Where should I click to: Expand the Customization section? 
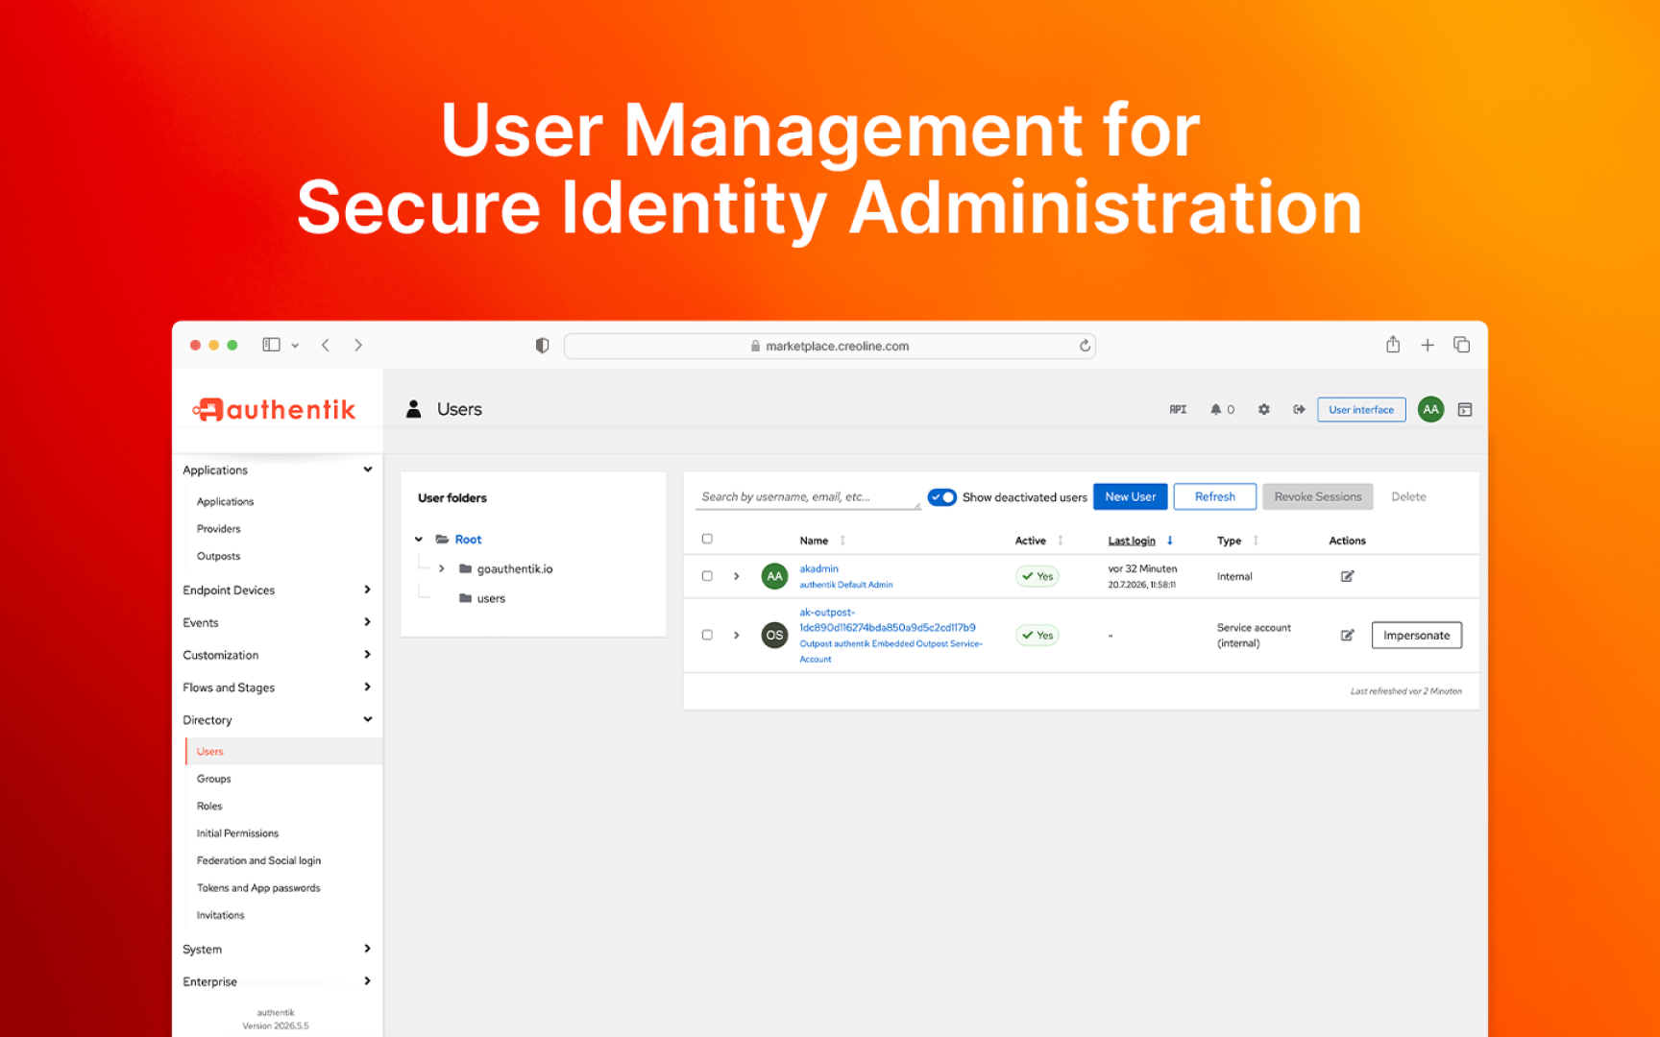pyautogui.click(x=368, y=655)
